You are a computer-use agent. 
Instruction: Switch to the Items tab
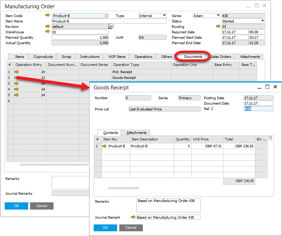click(20, 56)
